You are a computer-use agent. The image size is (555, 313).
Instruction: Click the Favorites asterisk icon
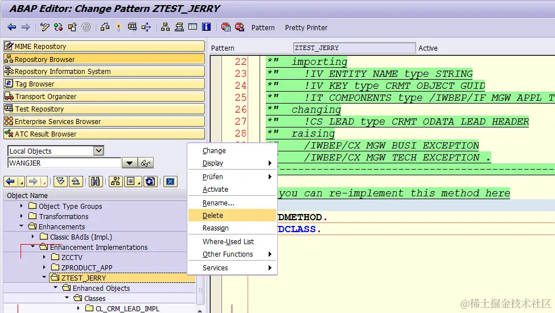(x=131, y=182)
